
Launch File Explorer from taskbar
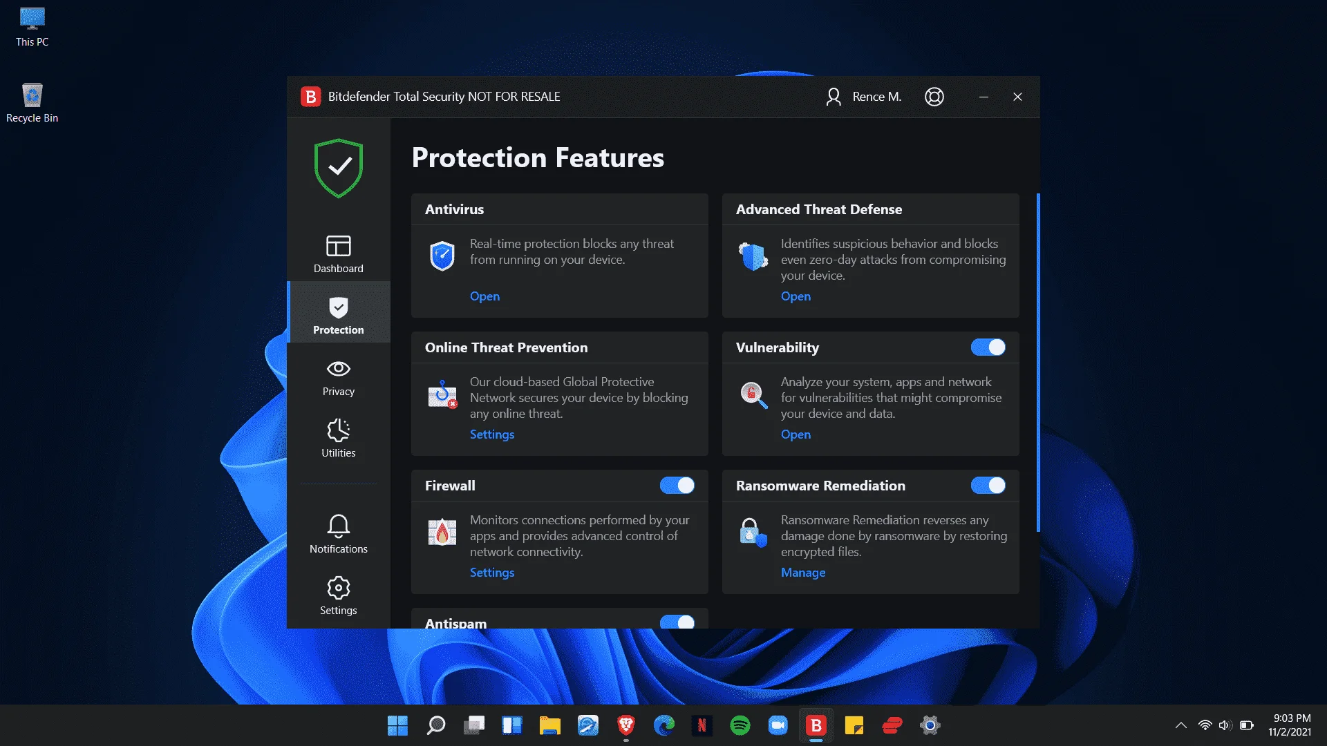coord(549,725)
